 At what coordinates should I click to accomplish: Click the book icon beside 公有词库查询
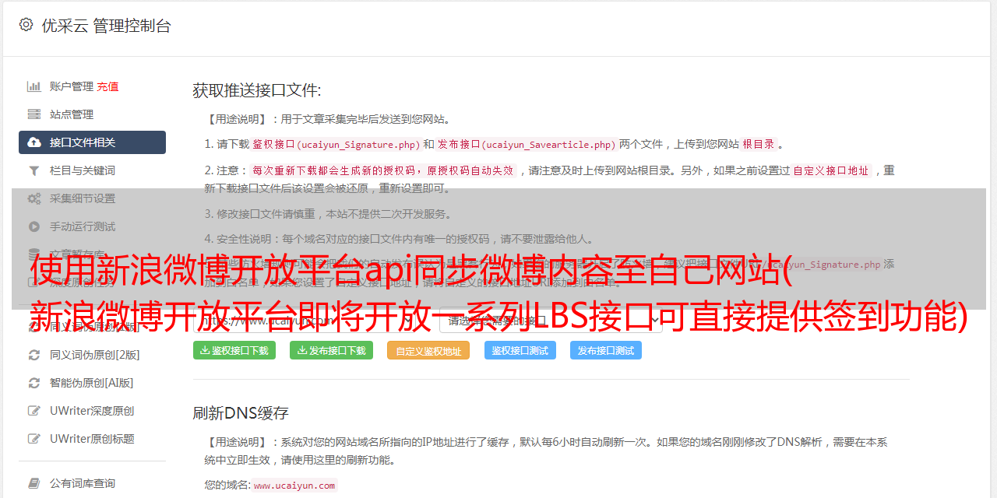34,483
